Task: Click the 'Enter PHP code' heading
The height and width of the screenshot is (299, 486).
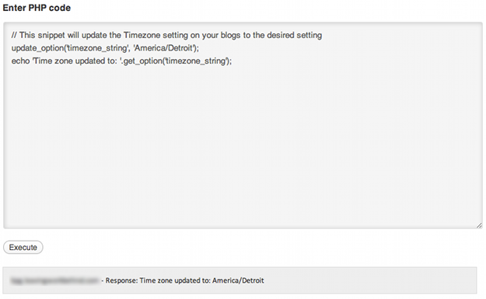Action: 37,8
